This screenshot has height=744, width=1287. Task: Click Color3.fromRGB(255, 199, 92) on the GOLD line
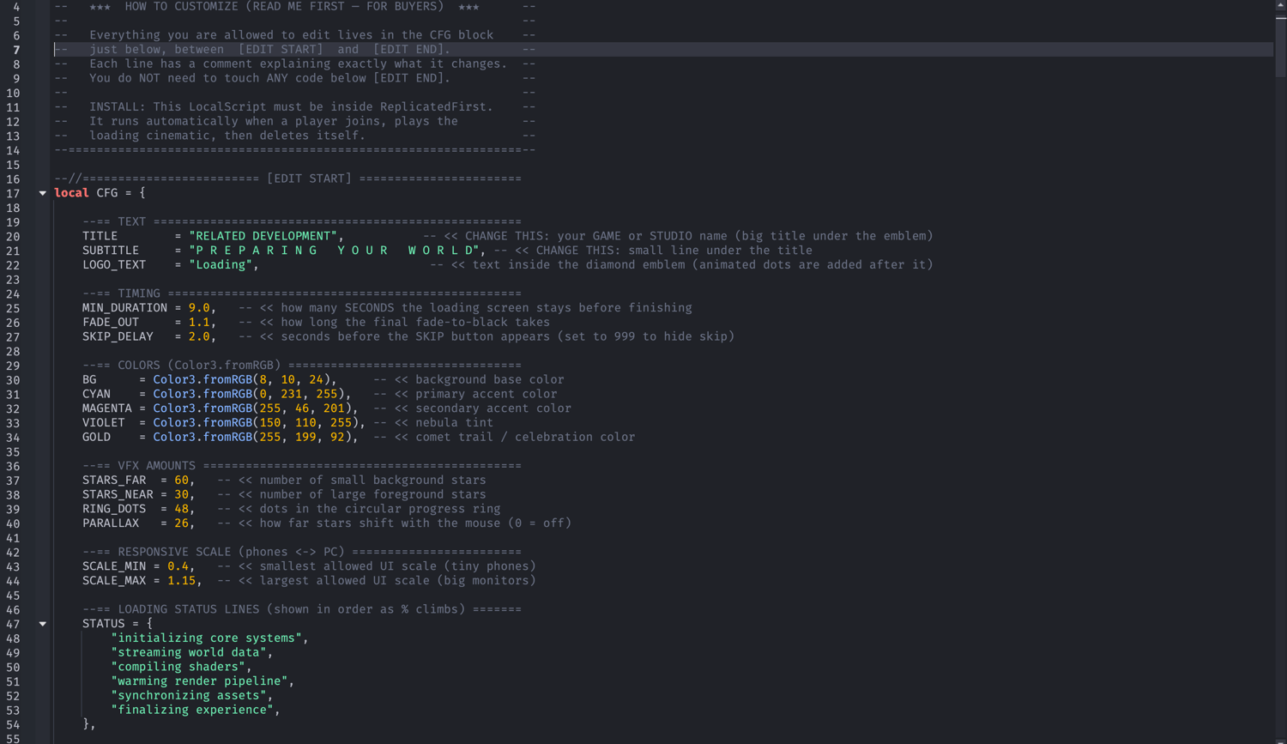pos(252,438)
